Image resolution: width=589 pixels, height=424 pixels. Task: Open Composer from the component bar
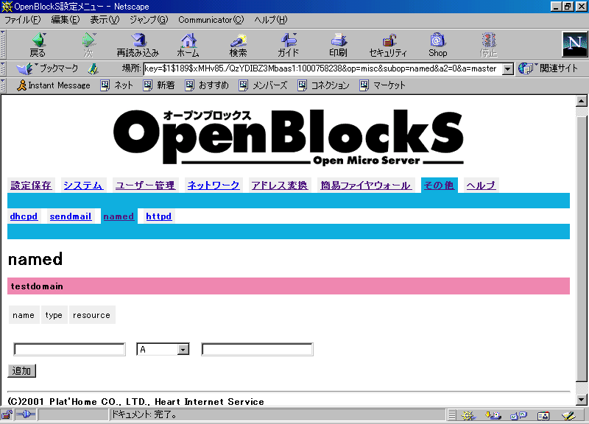pyautogui.click(x=568, y=415)
